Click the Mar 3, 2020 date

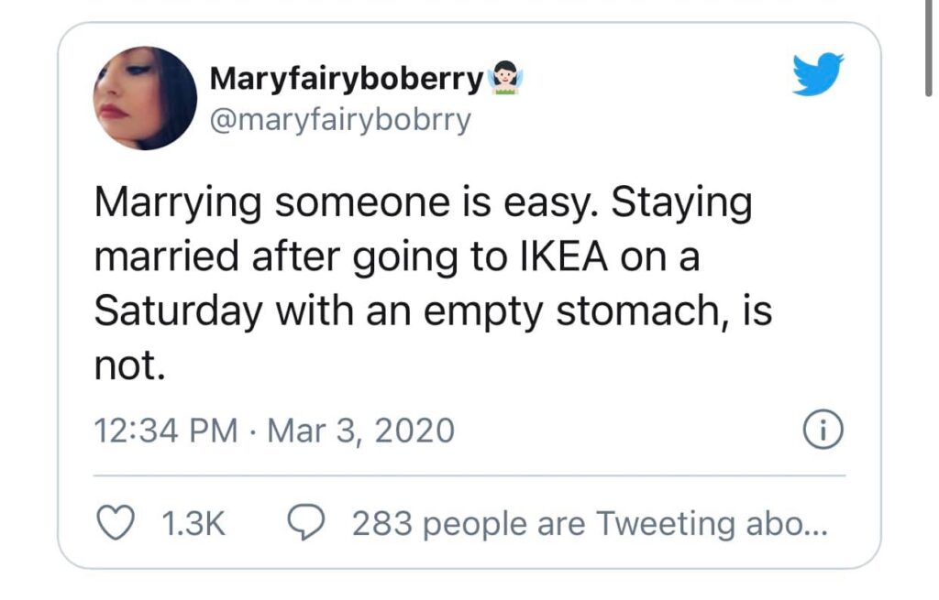[360, 431]
